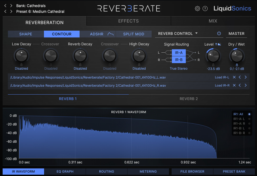This screenshot has width=257, height=176.
Task: Open settings gear icon
Action: click(197, 8)
